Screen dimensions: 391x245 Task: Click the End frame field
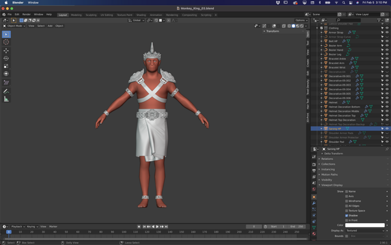(x=296, y=227)
